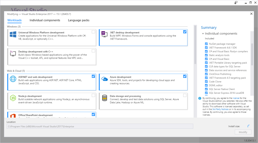This screenshot has width=258, height=143.
Task: Click the .NET desktop development icon
Action: pos(104,34)
